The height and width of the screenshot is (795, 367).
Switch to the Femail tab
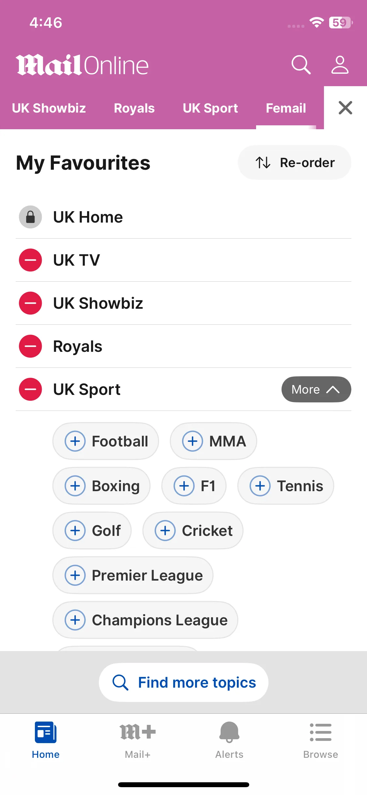click(286, 108)
